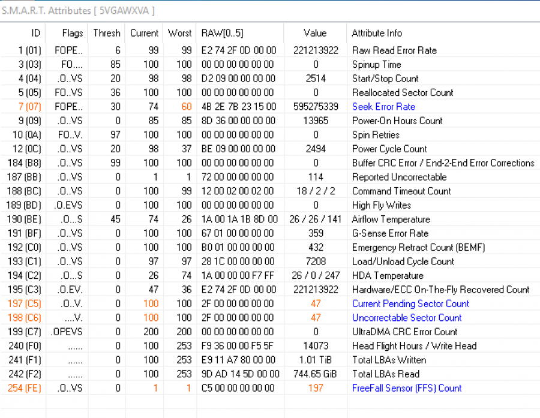This screenshot has width=540, height=418.
Task: Sort by the Value column header
Action: [x=315, y=33]
